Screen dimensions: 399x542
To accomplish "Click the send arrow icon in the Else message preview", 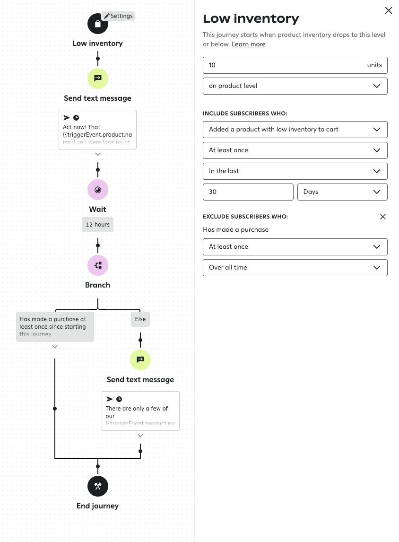I will [110, 399].
